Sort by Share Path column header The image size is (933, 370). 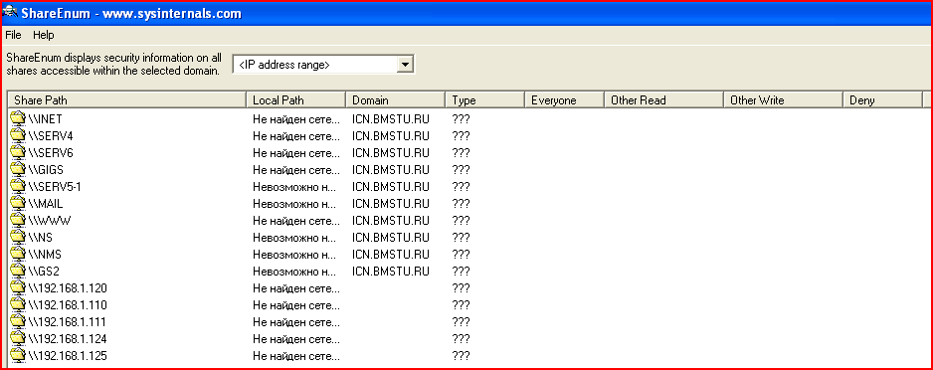tap(127, 99)
